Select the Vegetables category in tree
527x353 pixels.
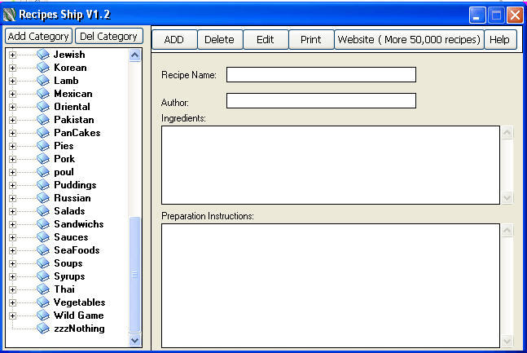79,302
